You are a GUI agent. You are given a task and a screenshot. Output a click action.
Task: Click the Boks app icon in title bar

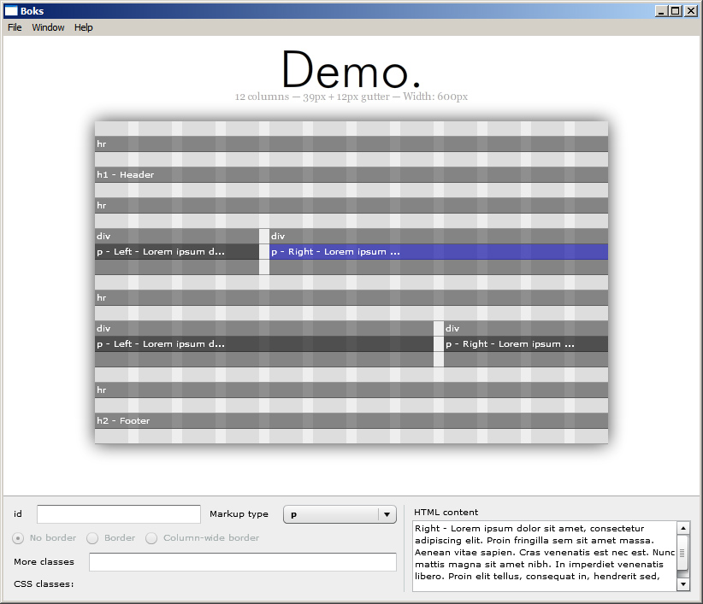point(11,11)
